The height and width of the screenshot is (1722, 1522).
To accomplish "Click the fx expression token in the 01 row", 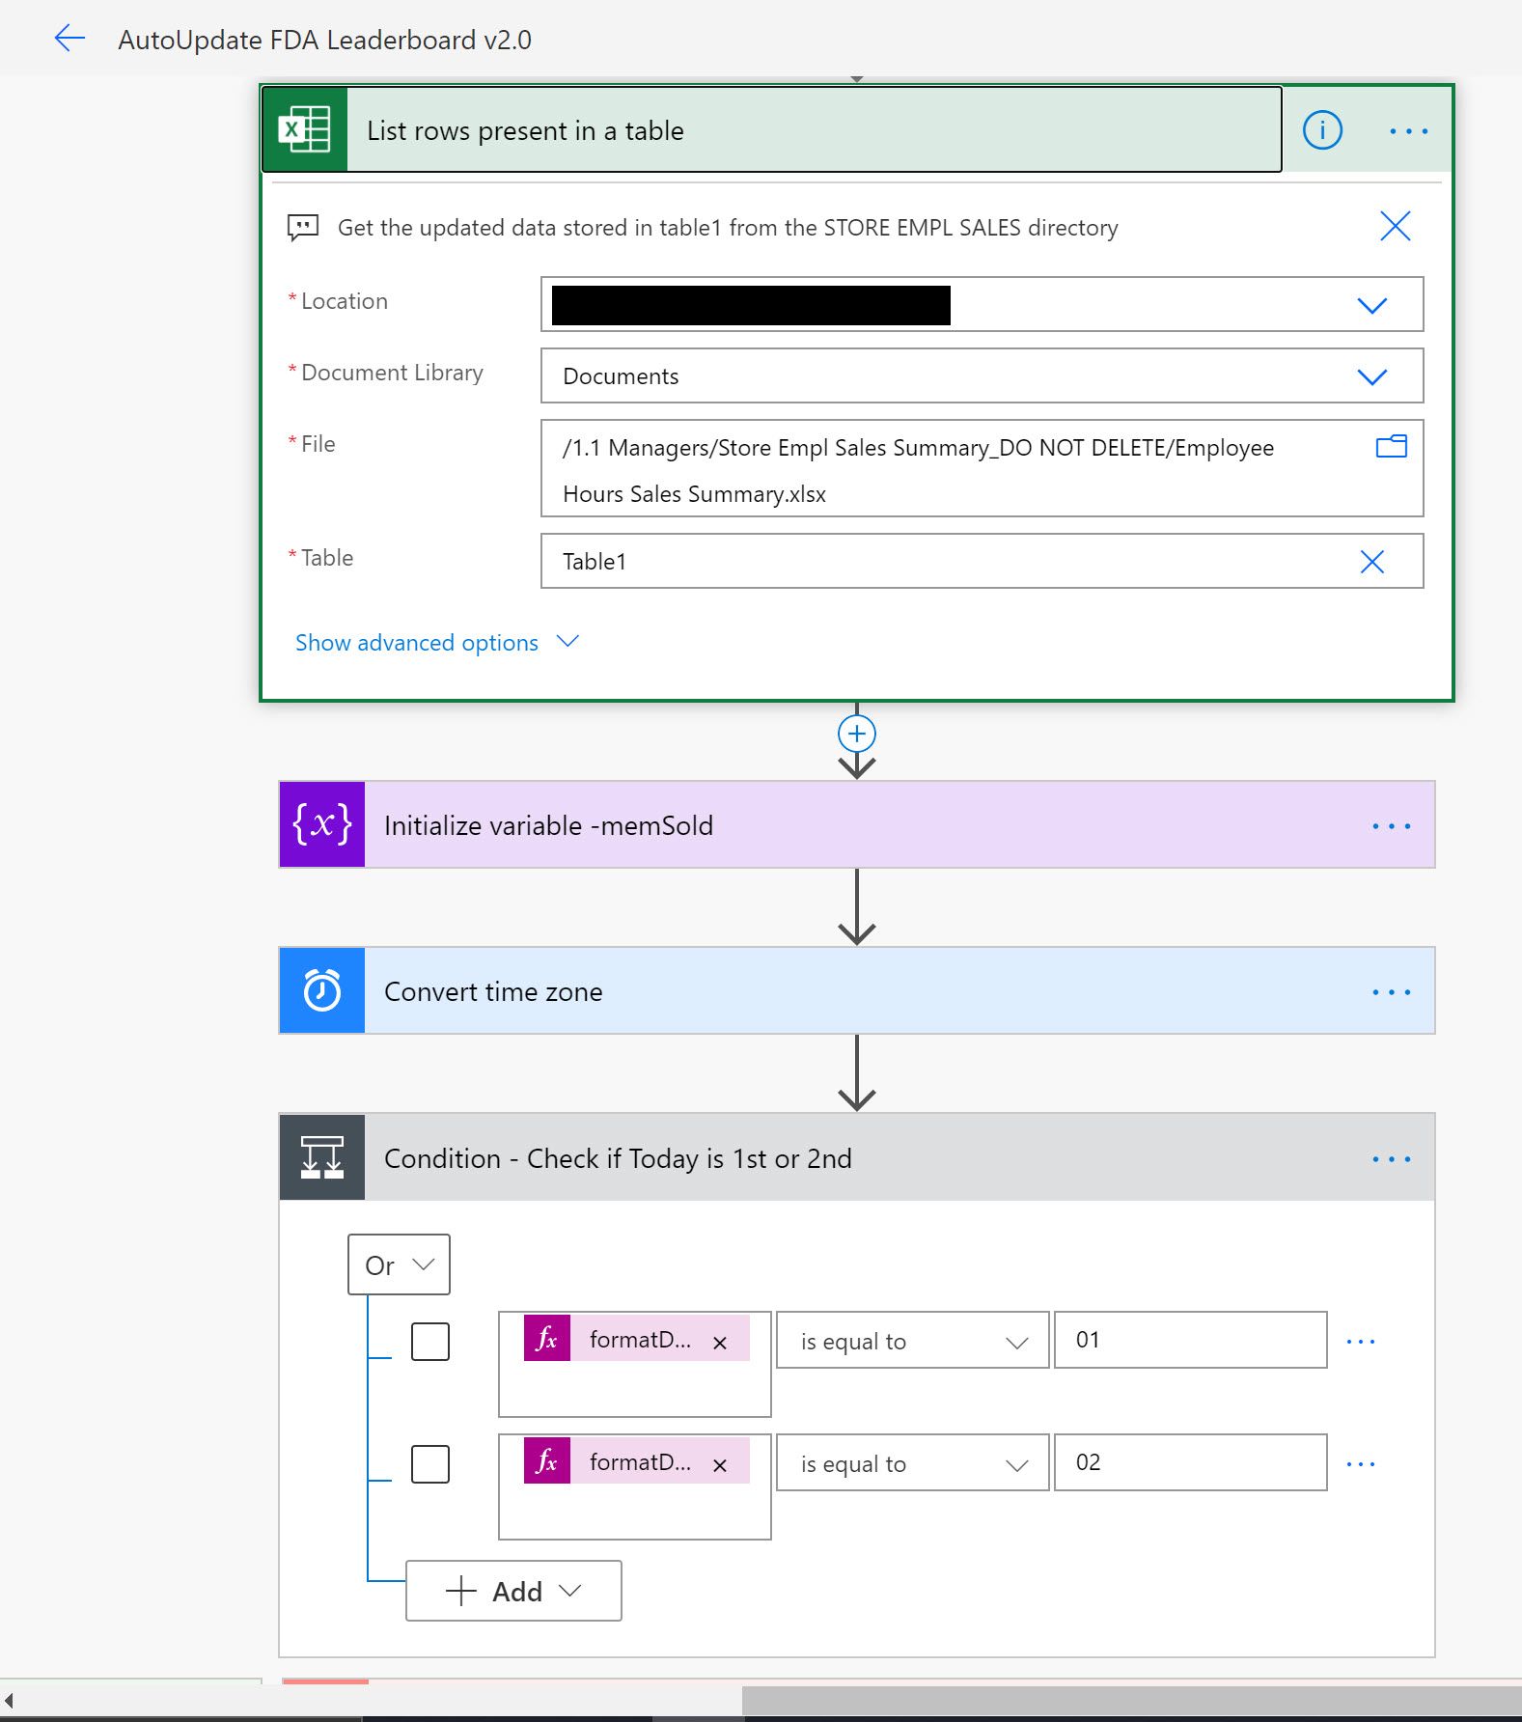I will click(636, 1338).
